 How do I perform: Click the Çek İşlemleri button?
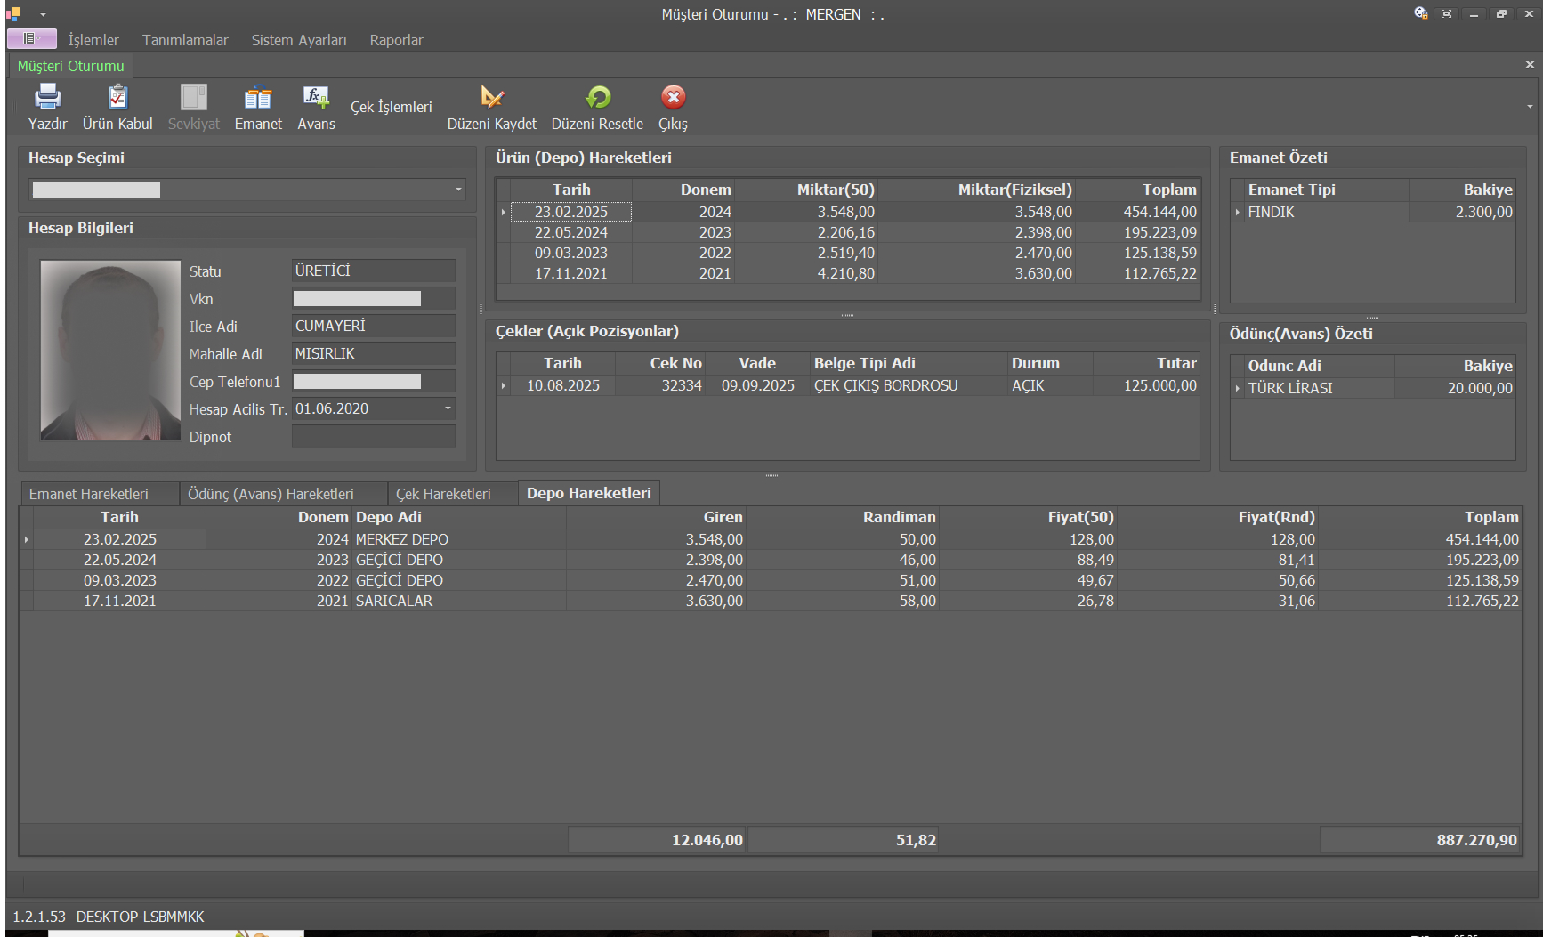391,107
